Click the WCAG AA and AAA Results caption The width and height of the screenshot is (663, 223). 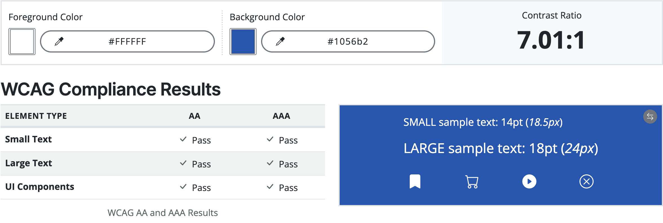click(x=163, y=213)
